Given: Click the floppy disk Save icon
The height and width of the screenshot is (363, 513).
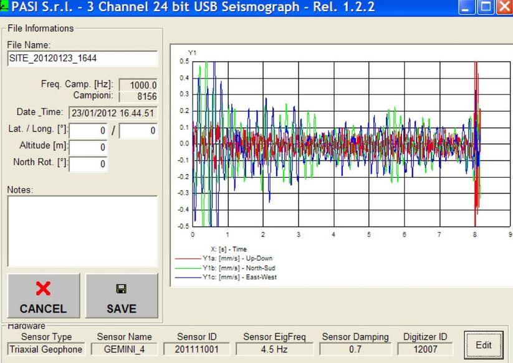Looking at the screenshot, I should [x=122, y=289].
